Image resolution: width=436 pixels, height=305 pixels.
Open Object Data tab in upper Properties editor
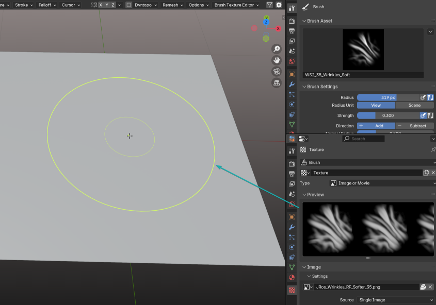tap(292, 125)
